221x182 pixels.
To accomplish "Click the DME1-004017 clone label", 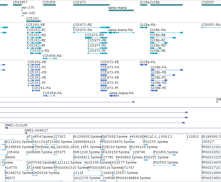I will (x=36, y=130).
